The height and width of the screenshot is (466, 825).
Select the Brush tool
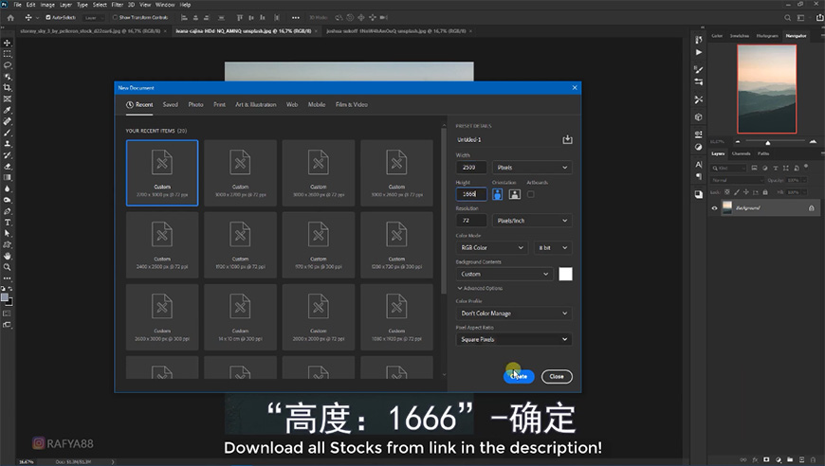(8, 133)
